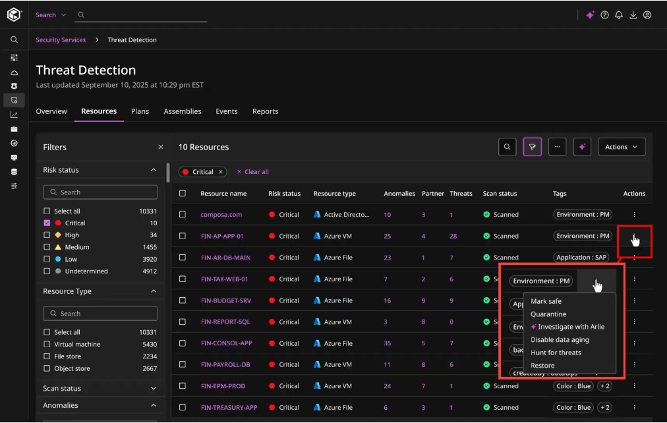Open the Actions dropdown button
Viewport: 667px width, 423px height.
(x=621, y=147)
